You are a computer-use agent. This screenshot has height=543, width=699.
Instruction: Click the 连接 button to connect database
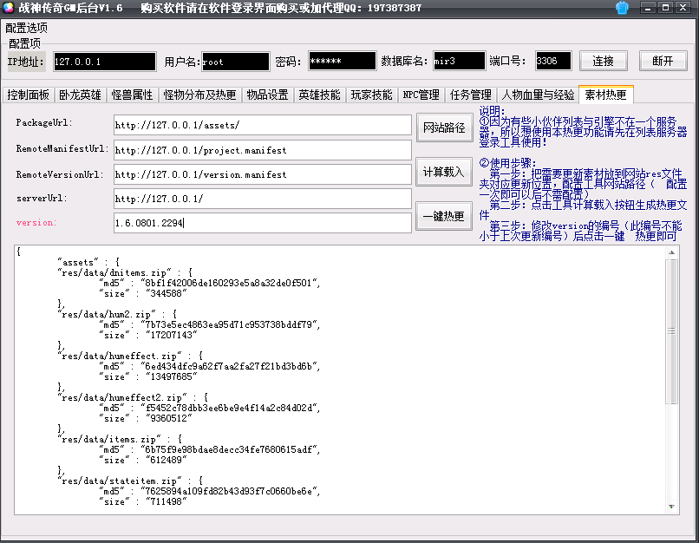point(604,62)
